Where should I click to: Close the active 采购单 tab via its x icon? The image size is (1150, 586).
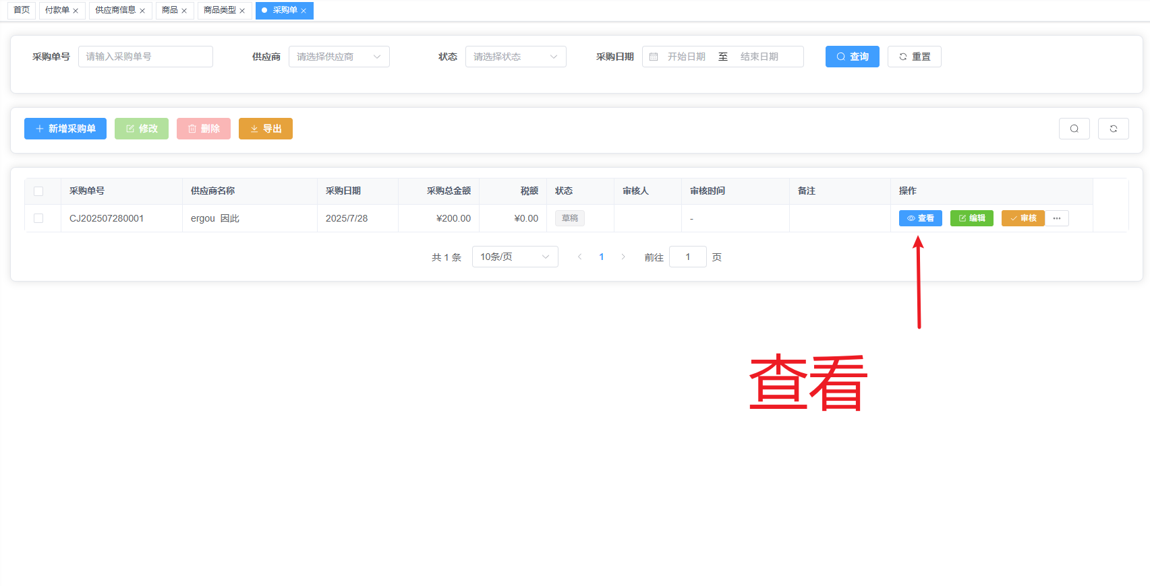coord(304,11)
